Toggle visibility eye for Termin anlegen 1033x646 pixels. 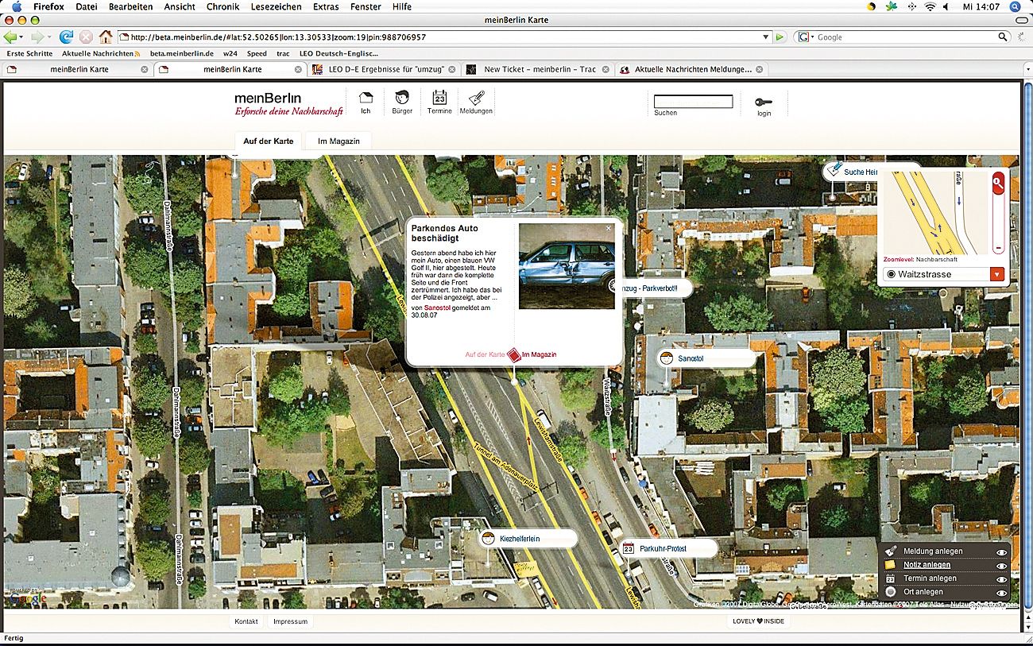(x=1001, y=579)
